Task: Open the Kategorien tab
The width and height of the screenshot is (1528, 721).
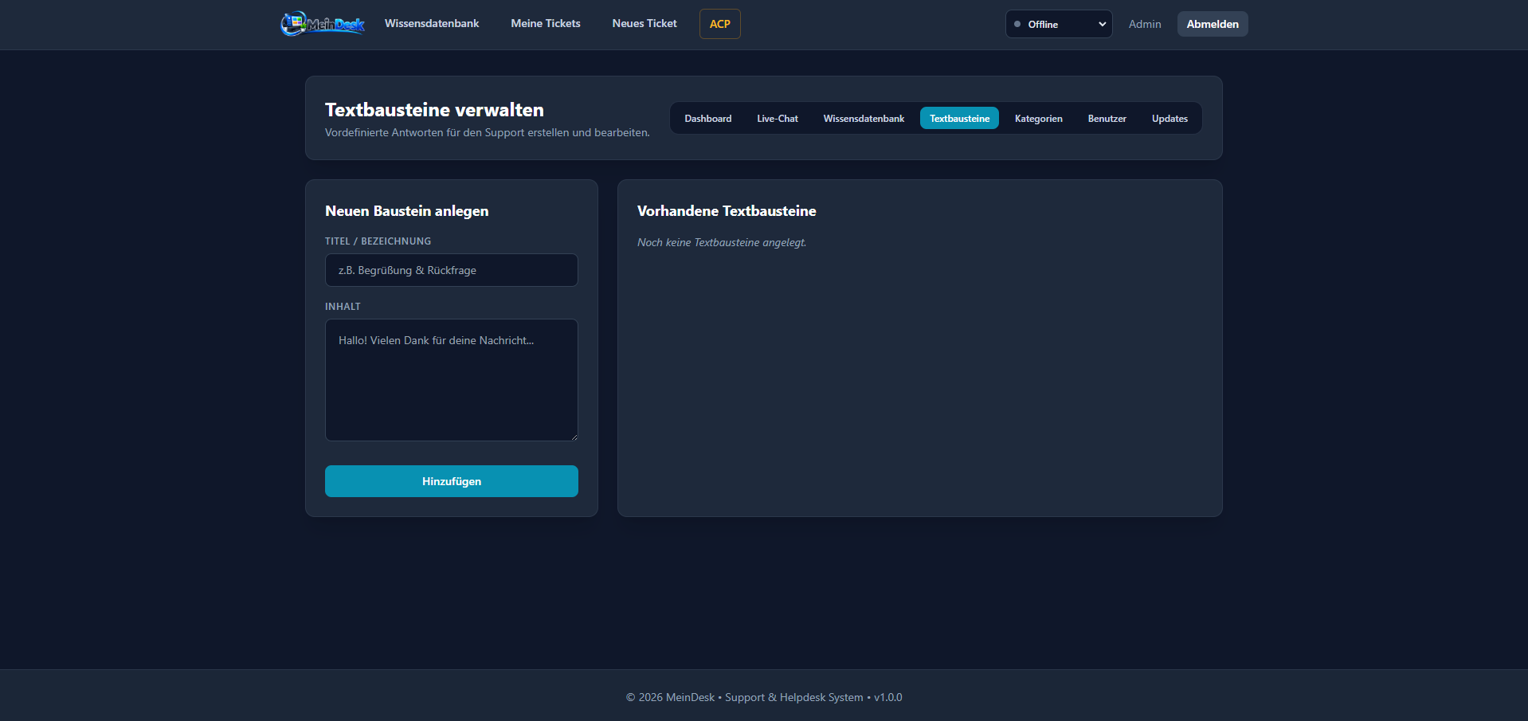Action: click(x=1039, y=118)
